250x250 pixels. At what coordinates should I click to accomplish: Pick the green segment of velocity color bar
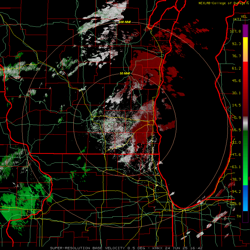point(245,158)
